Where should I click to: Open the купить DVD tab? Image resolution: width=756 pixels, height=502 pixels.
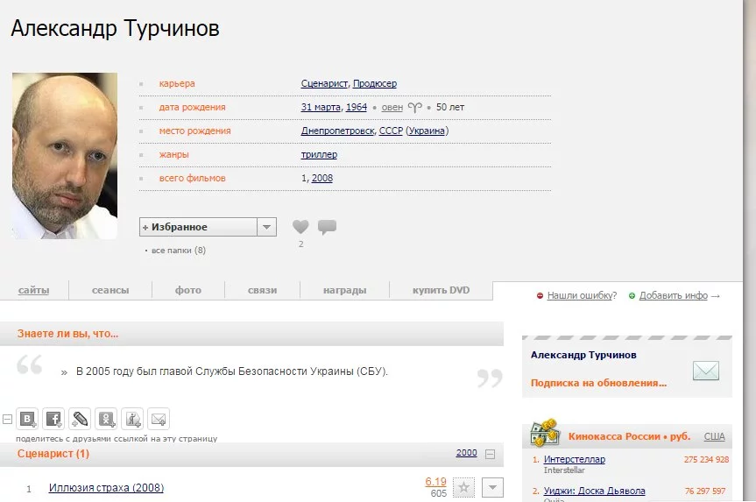pyautogui.click(x=442, y=290)
